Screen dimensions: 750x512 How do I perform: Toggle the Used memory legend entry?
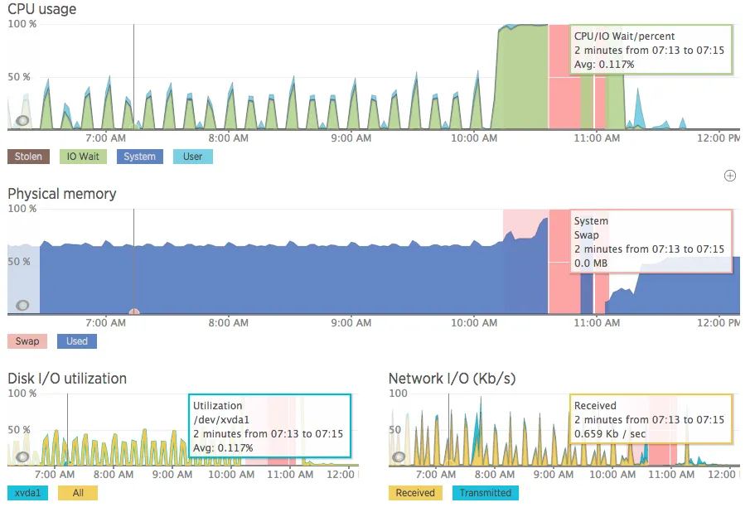77,341
